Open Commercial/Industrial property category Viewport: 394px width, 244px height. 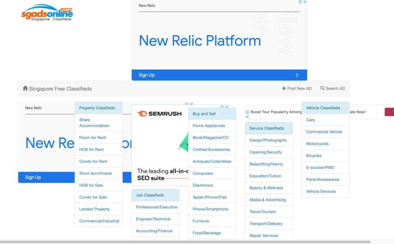(99, 221)
